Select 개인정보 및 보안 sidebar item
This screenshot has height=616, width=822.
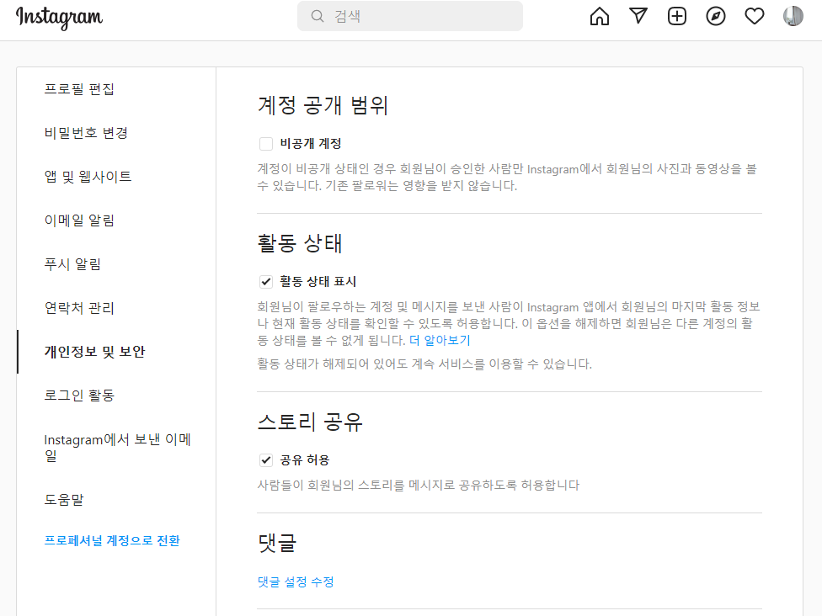coord(94,352)
